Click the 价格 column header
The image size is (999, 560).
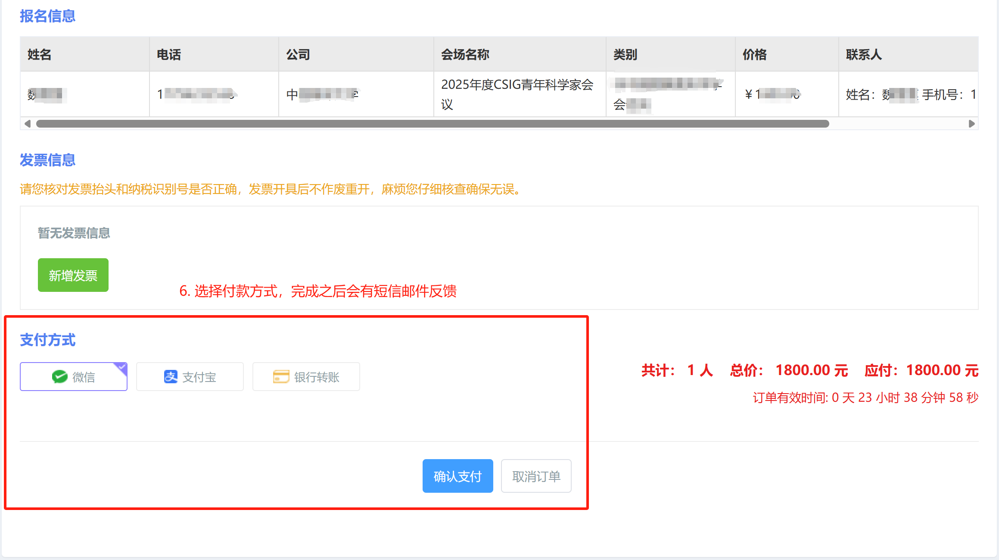pyautogui.click(x=755, y=55)
